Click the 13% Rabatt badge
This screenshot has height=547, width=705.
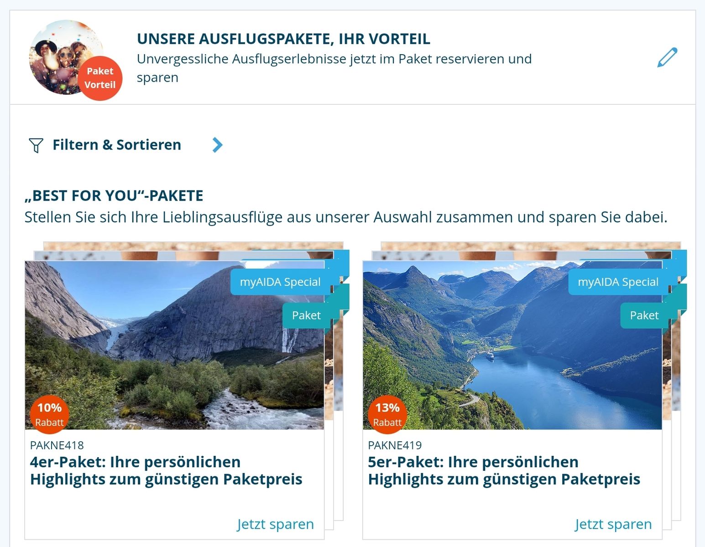point(387,414)
